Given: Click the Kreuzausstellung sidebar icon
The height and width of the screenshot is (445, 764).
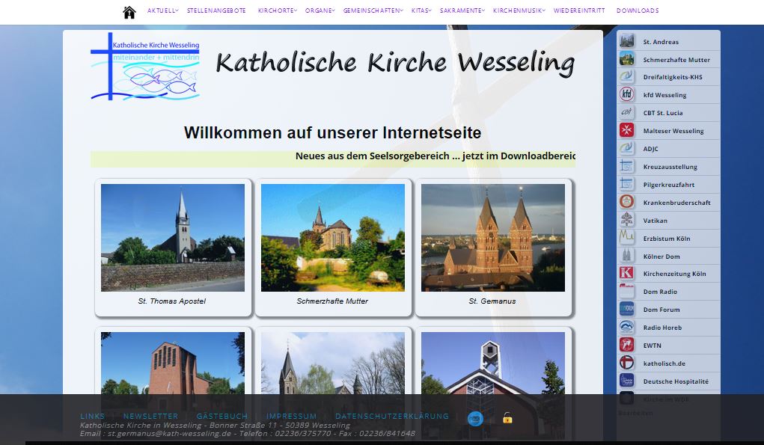Looking at the screenshot, I should tap(626, 167).
